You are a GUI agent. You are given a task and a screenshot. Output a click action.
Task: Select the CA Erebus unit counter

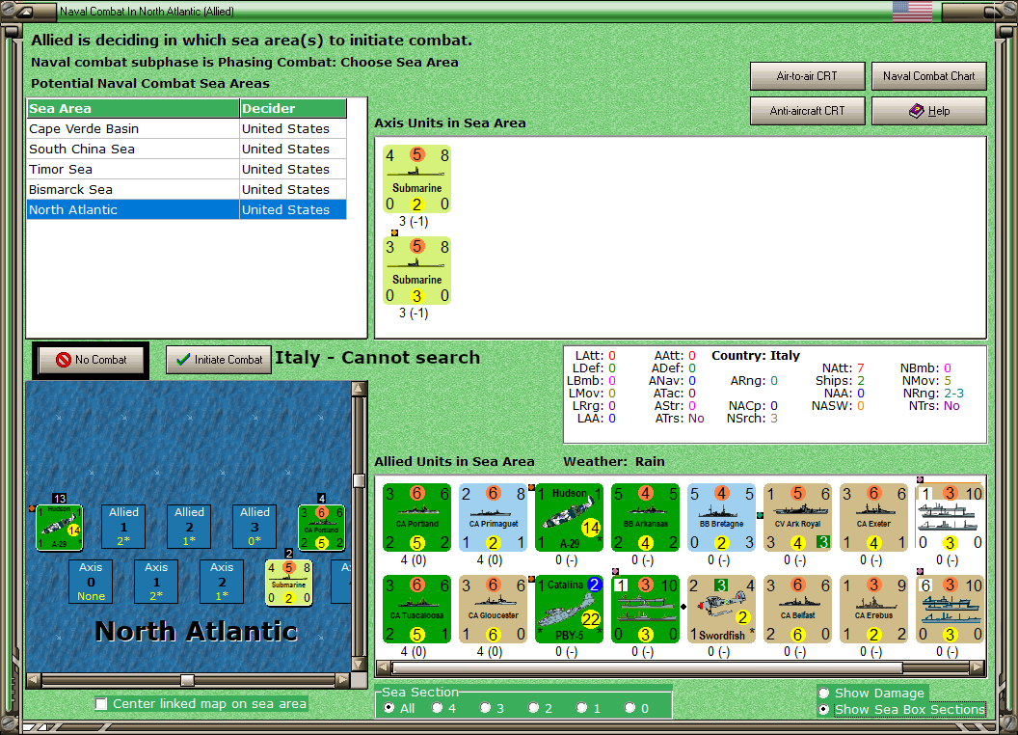pyautogui.click(x=873, y=609)
